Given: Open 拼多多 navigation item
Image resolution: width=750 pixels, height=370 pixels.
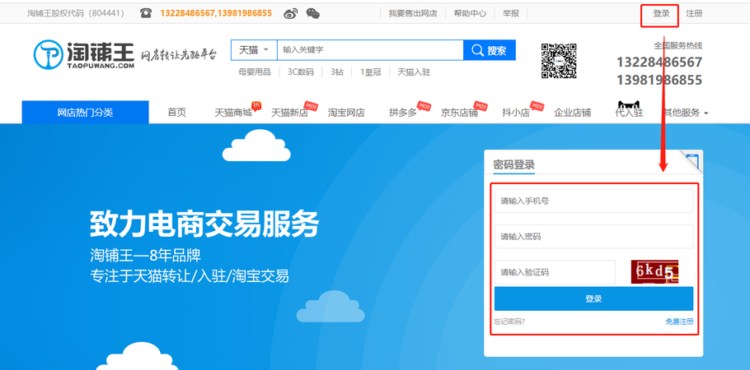Looking at the screenshot, I should (x=403, y=113).
